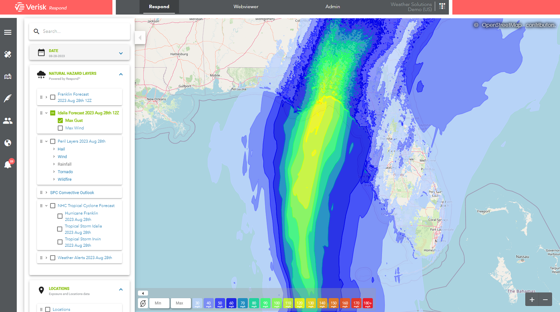Expand the DATE section

pos(121,53)
